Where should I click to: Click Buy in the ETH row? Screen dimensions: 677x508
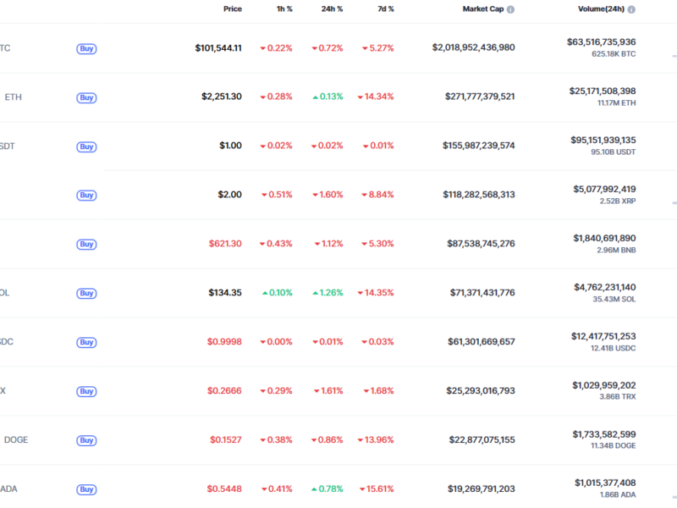pos(86,97)
